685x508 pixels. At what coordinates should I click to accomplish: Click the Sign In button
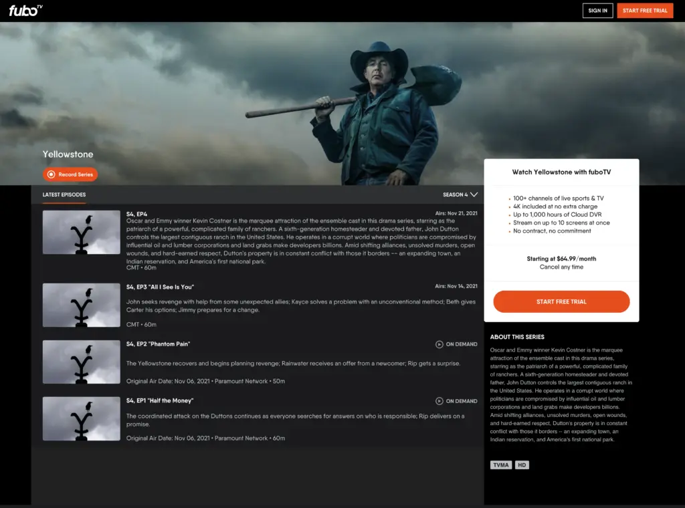pos(597,11)
